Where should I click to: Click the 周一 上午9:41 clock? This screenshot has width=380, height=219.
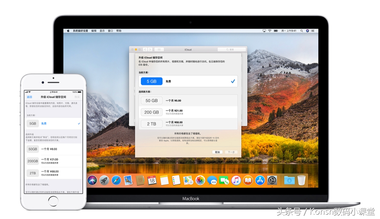pos(289,31)
